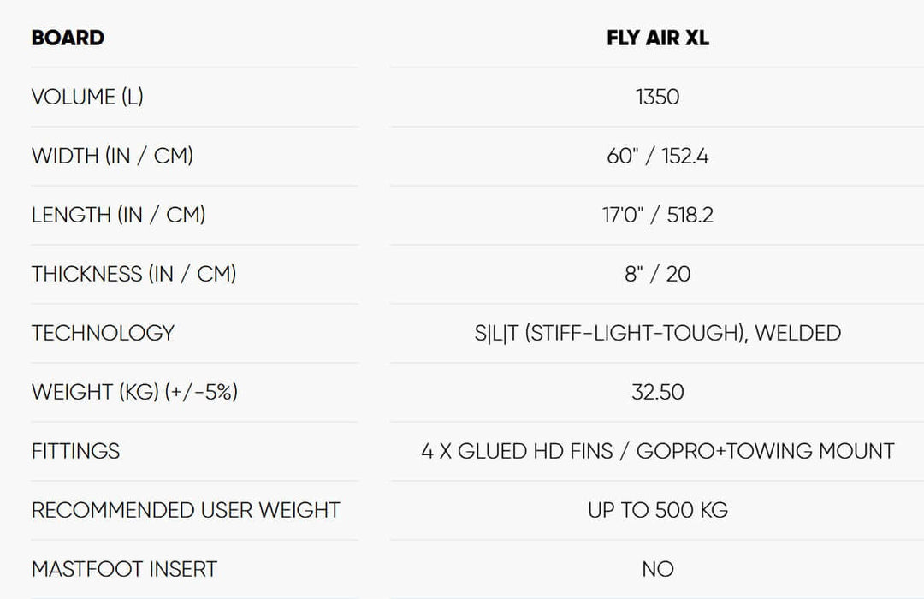Click the 8" / 20 thickness value
This screenshot has height=599, width=924.
click(x=657, y=274)
